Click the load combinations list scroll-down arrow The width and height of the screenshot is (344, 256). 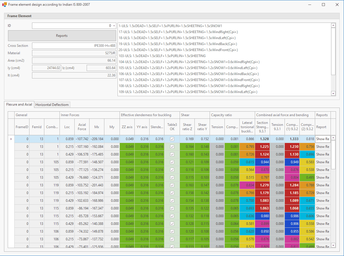(333, 93)
